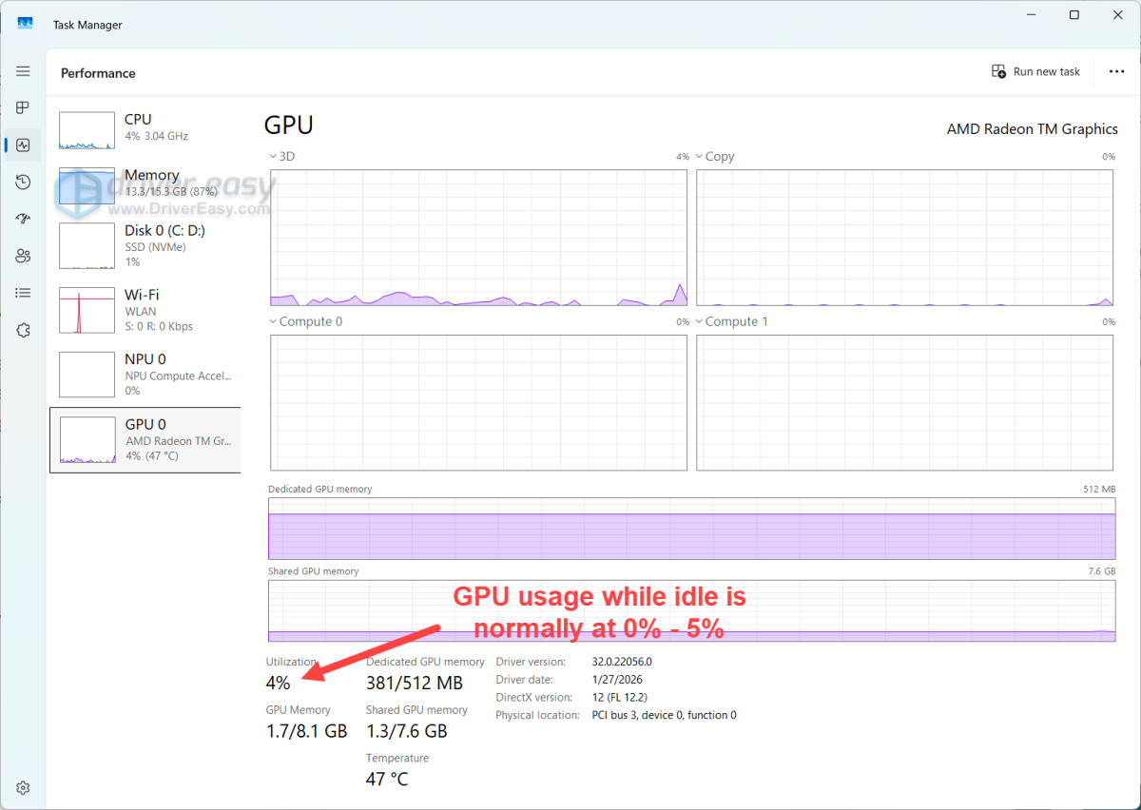Open the Services page icon
Screen dimensions: 1141x810
click(x=23, y=330)
